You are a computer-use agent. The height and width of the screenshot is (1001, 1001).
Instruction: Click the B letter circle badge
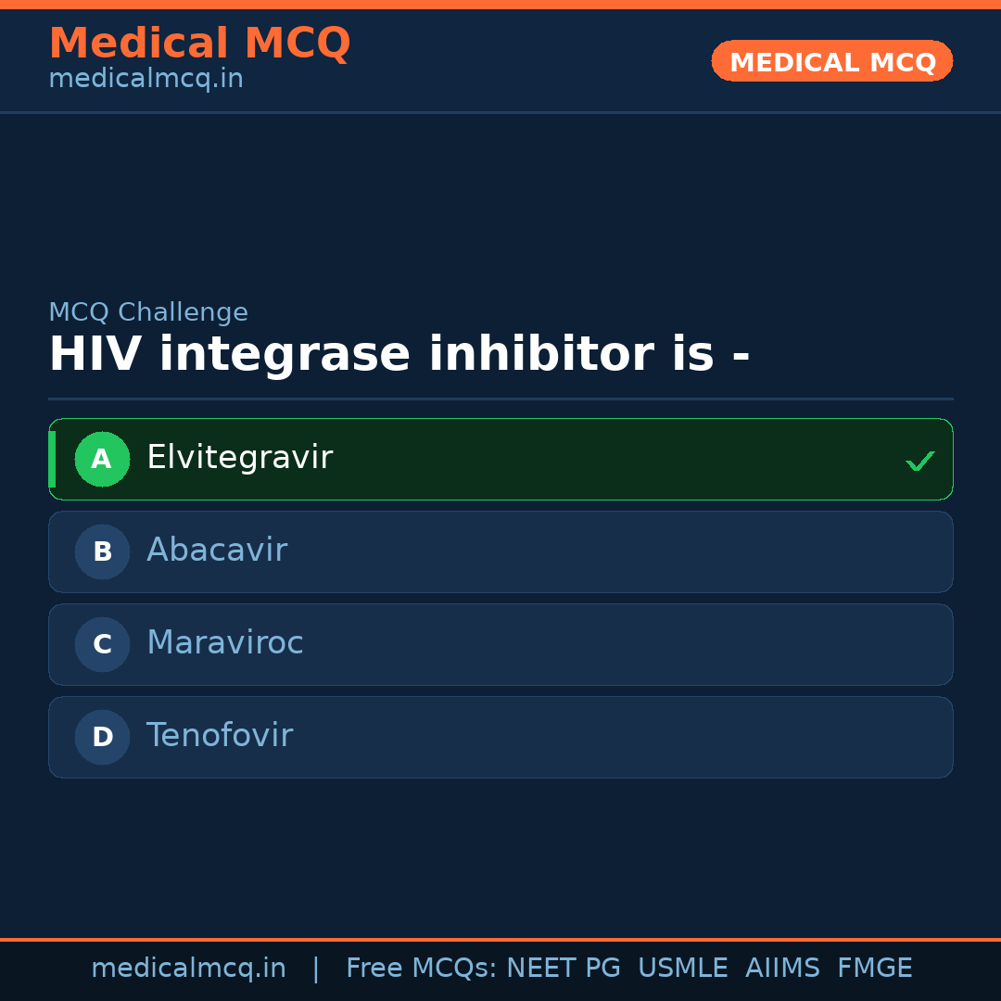point(102,551)
